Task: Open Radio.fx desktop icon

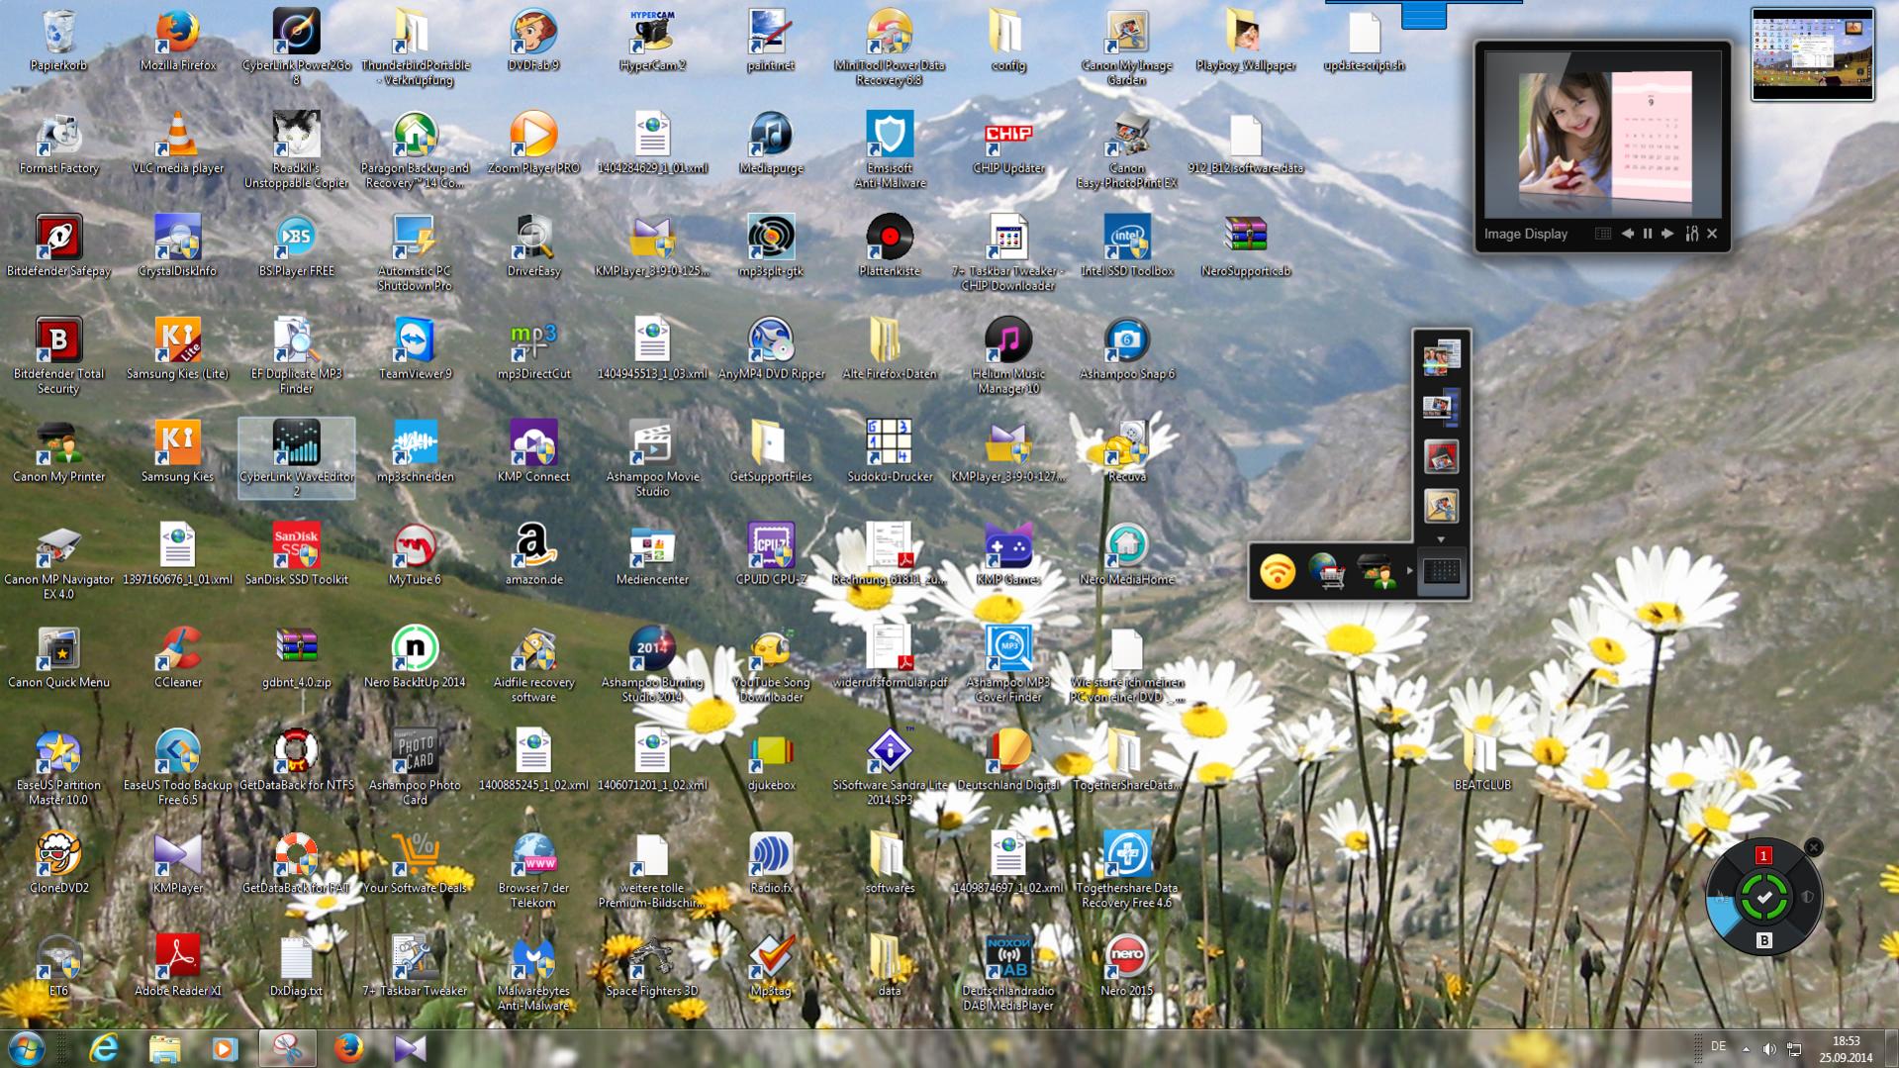Action: [x=771, y=864]
